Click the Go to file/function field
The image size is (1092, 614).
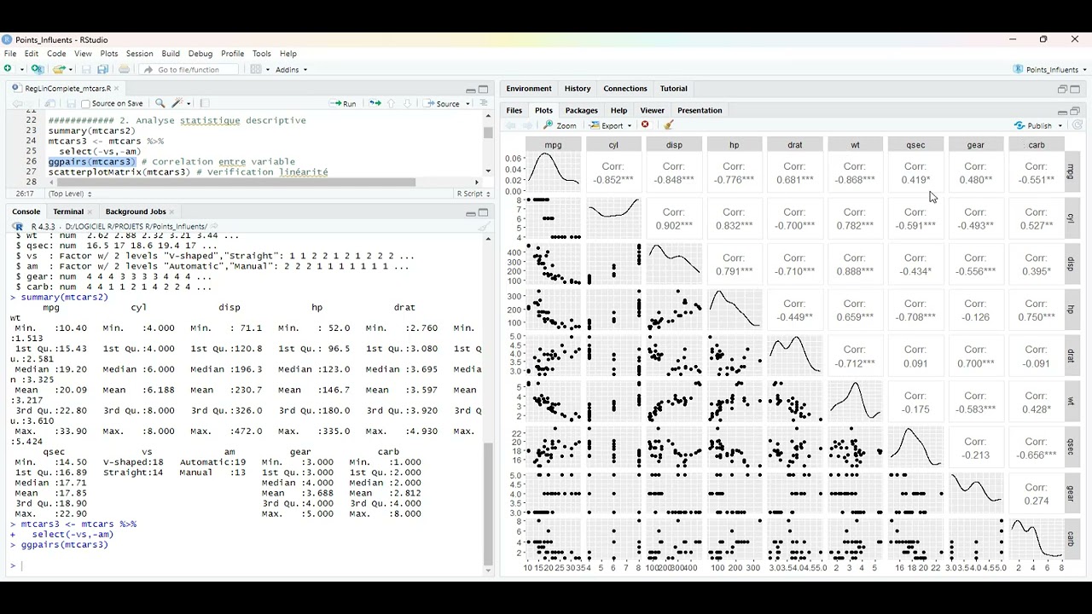point(189,70)
